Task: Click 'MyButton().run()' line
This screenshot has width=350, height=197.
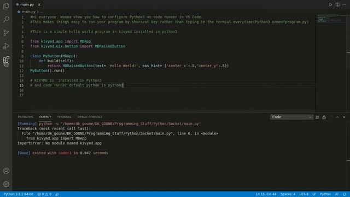Action: click(x=48, y=71)
